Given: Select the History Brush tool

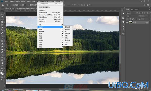Looking at the screenshot, I should click(x=2, y=38).
